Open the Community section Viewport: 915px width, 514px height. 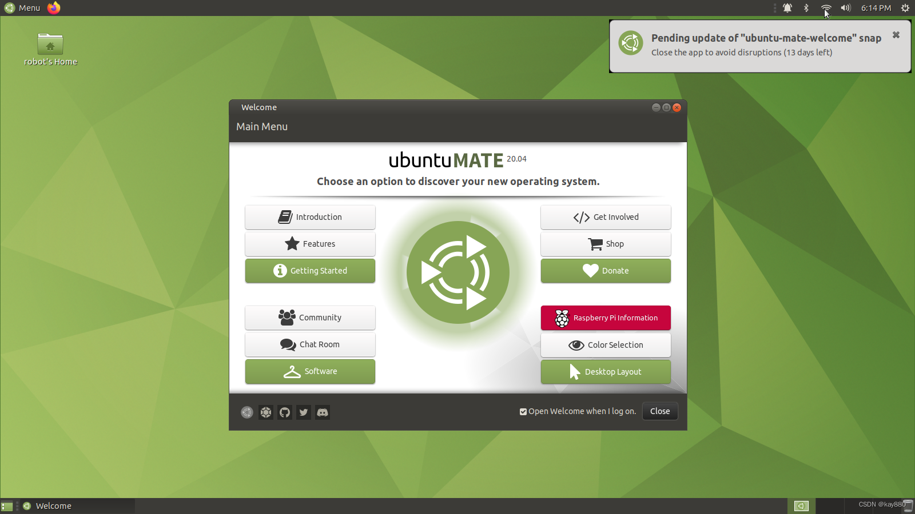pos(310,318)
